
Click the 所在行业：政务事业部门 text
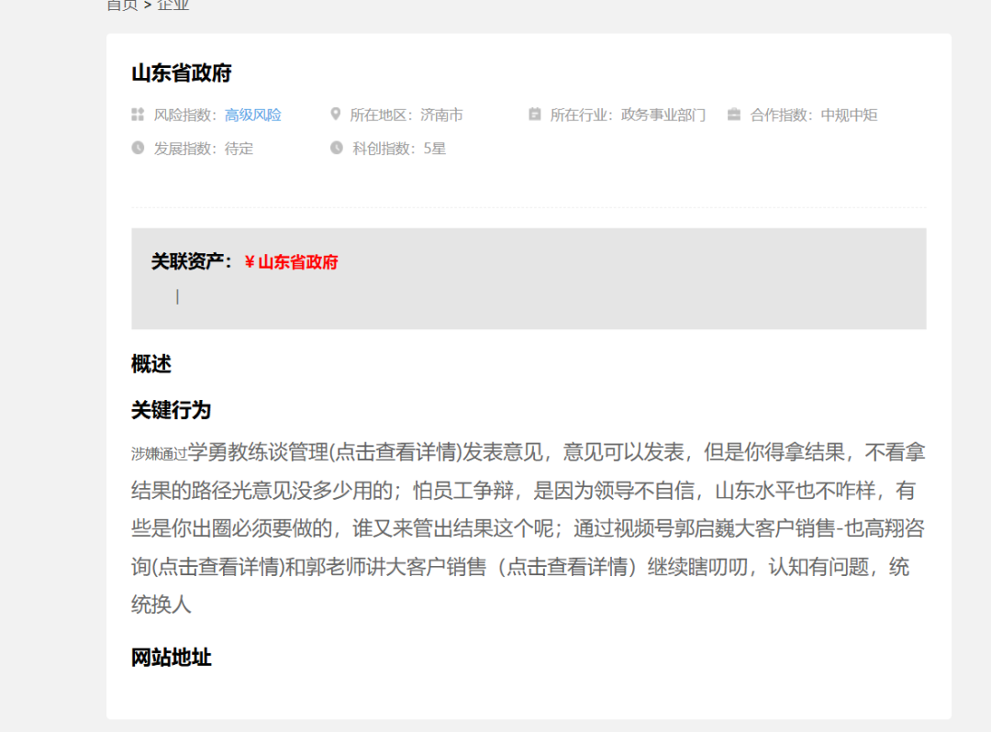click(628, 115)
